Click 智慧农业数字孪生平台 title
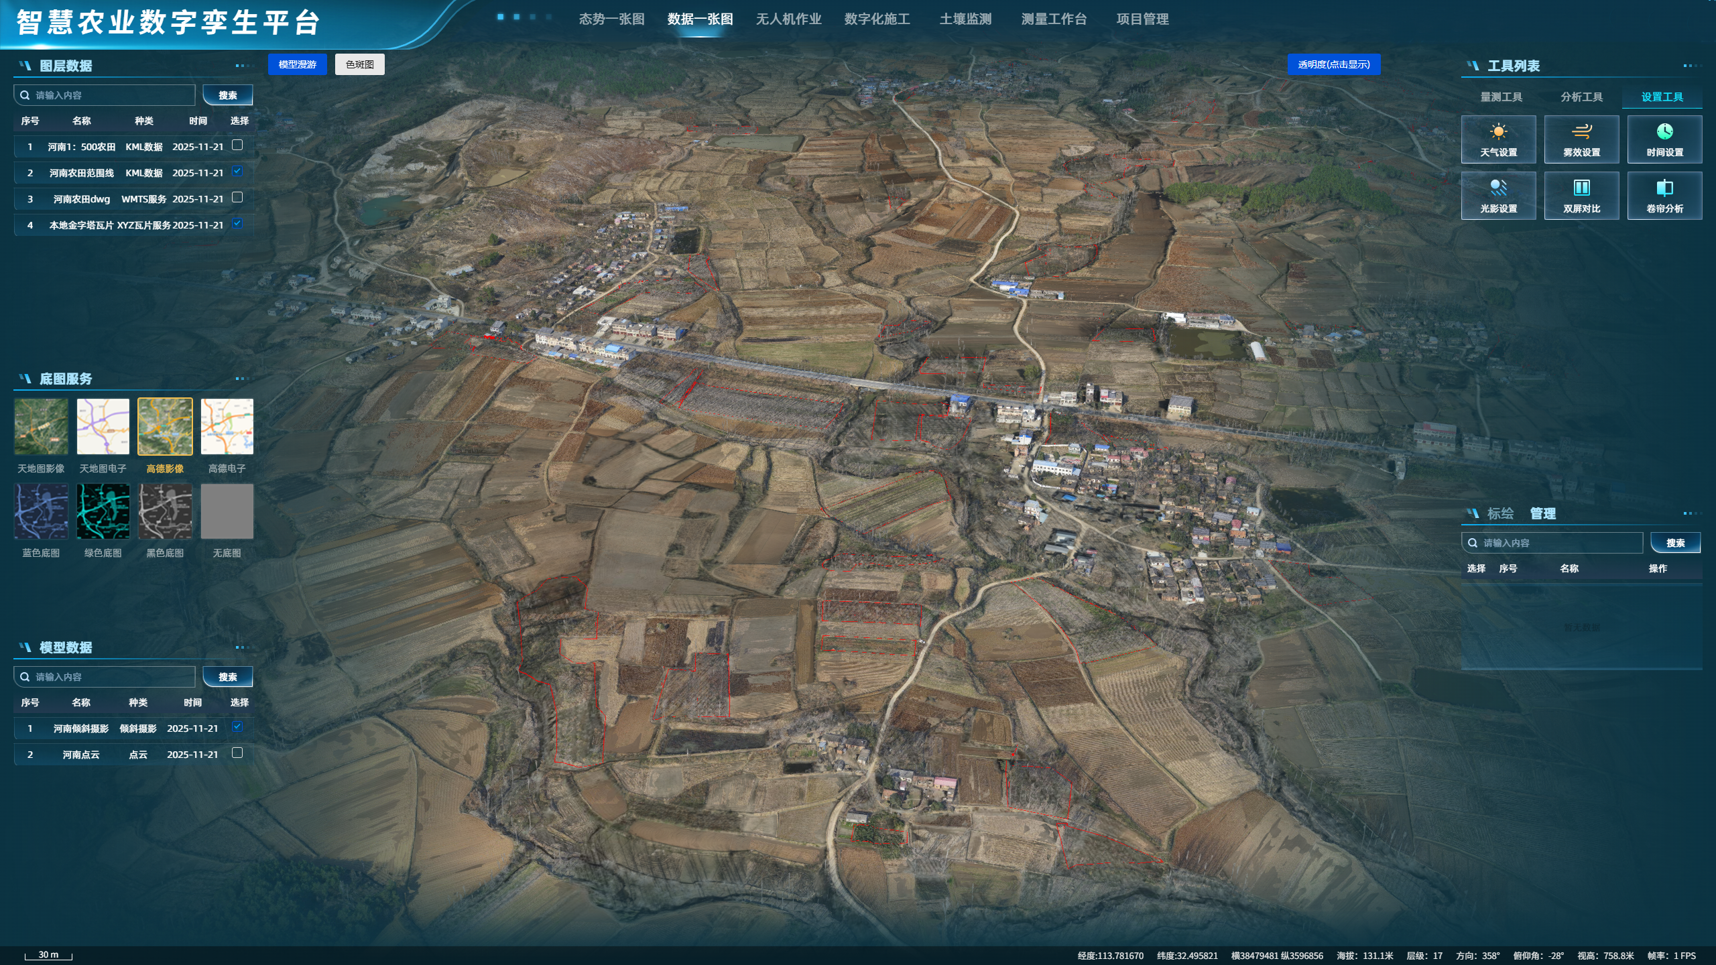The image size is (1716, 965). click(168, 22)
